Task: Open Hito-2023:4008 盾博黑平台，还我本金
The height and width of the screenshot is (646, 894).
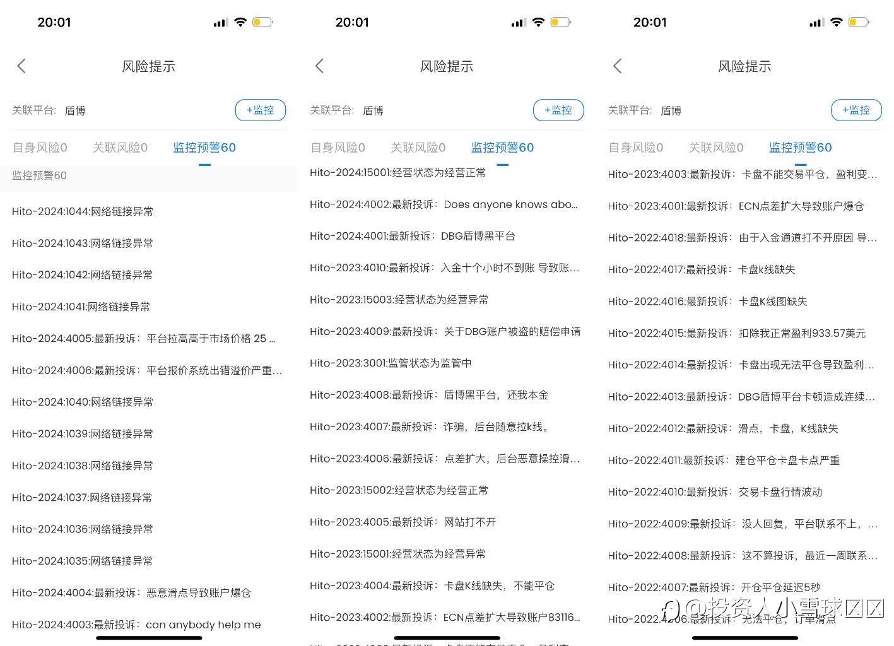Action: point(429,395)
